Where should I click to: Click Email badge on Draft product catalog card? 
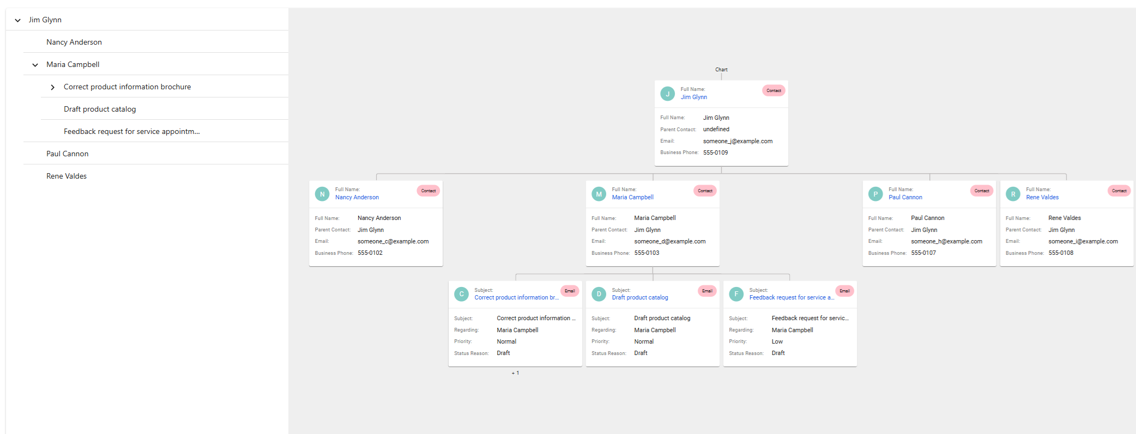[x=707, y=291]
